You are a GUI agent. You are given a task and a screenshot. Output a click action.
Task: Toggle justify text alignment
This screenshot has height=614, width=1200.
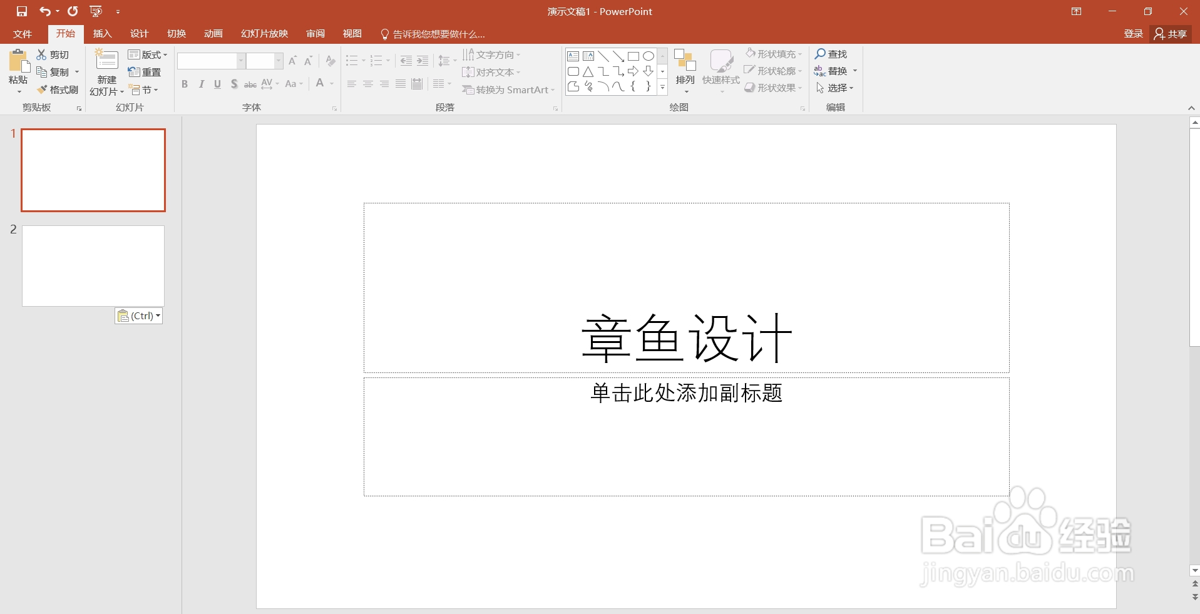(x=401, y=84)
